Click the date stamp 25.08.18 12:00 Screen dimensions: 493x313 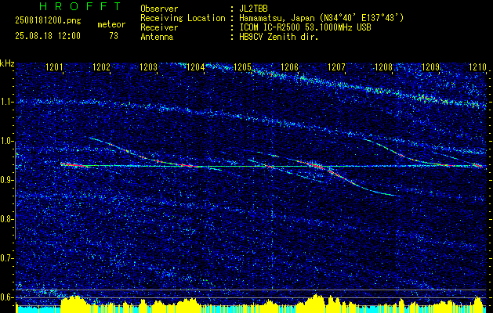48,36
